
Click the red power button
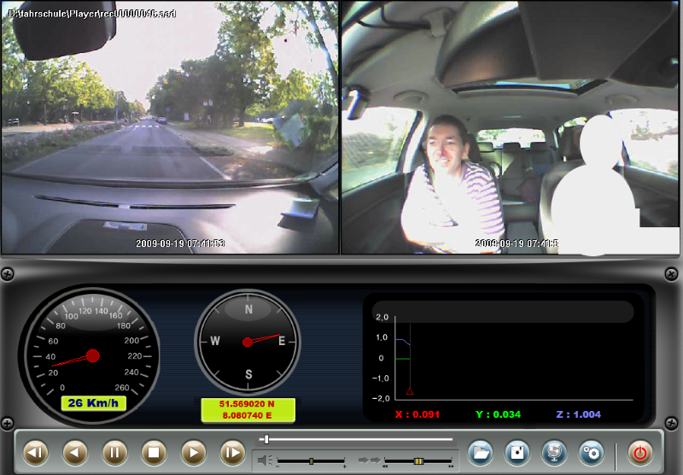pos(641,452)
